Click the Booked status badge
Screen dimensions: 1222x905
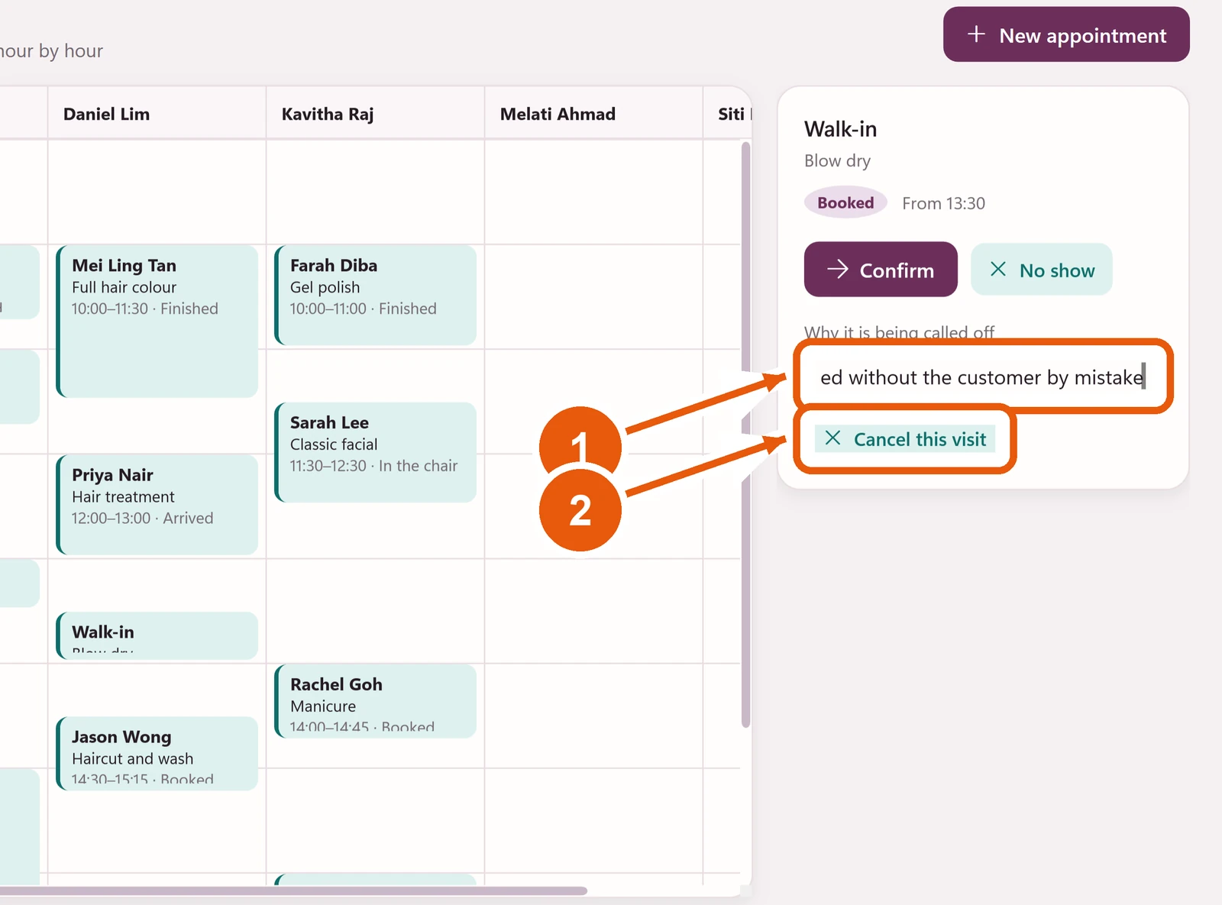pyautogui.click(x=845, y=203)
